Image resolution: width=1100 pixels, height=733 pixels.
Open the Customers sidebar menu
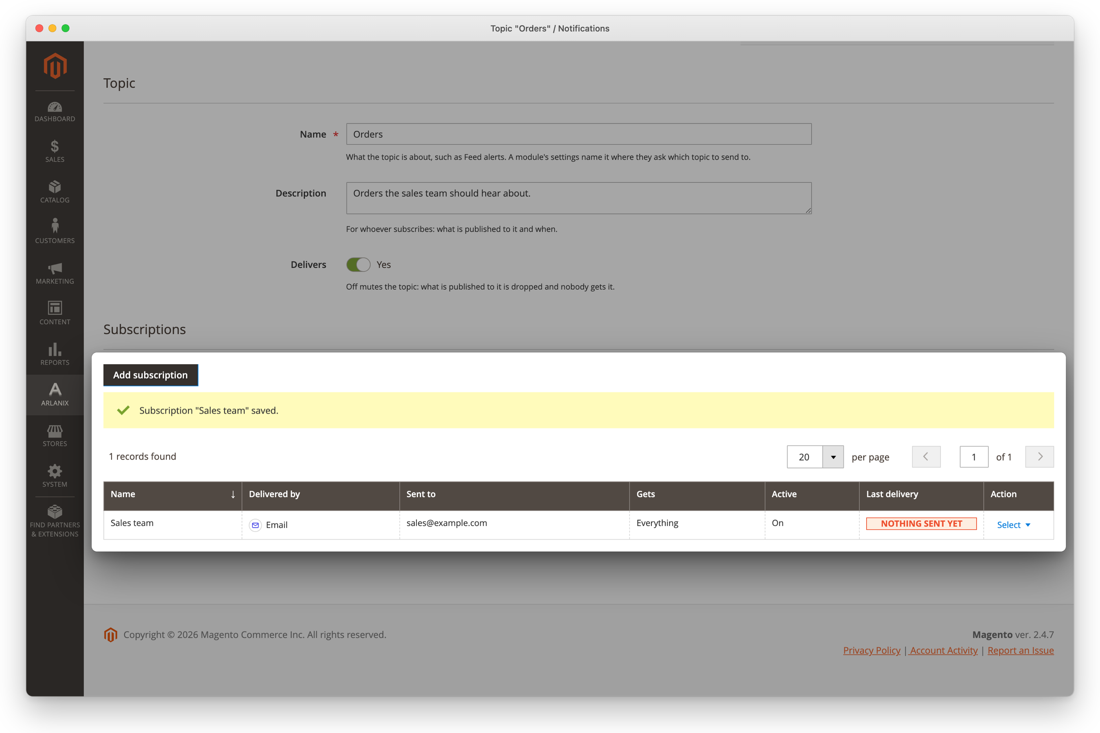pos(55,232)
